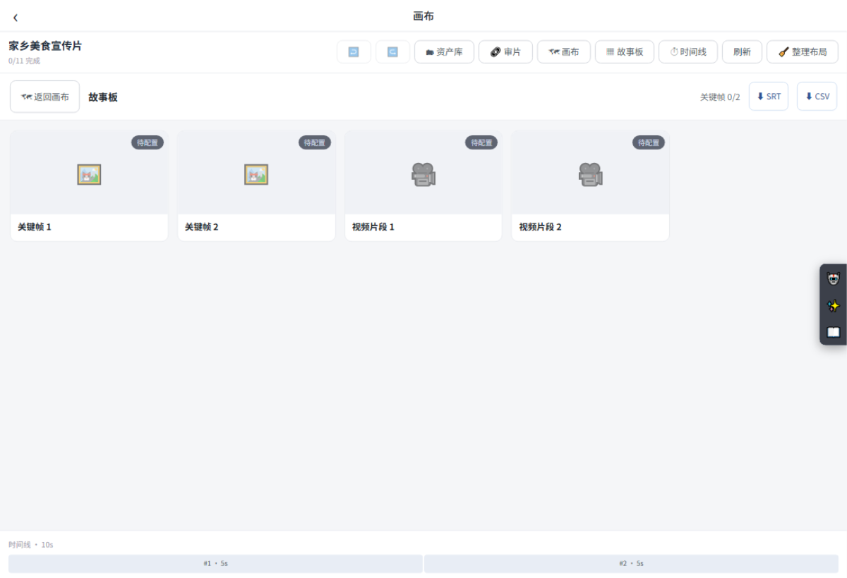Click the 关键帧 2 card title

click(x=202, y=227)
